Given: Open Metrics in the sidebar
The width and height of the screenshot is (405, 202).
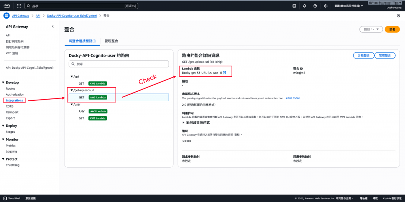Looking at the screenshot, I should tap(11, 145).
